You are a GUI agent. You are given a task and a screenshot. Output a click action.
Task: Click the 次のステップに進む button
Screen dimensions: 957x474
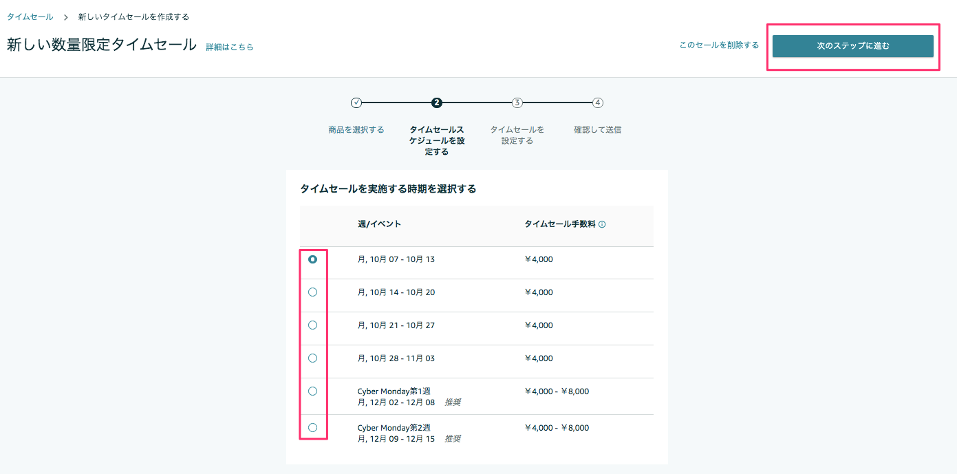[852, 46]
